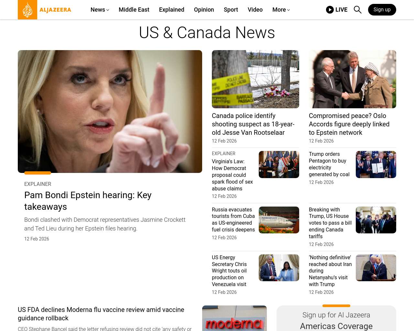The height and width of the screenshot is (331, 414).
Task: Read Canada police identify shooting suspect article
Action: tap(253, 124)
